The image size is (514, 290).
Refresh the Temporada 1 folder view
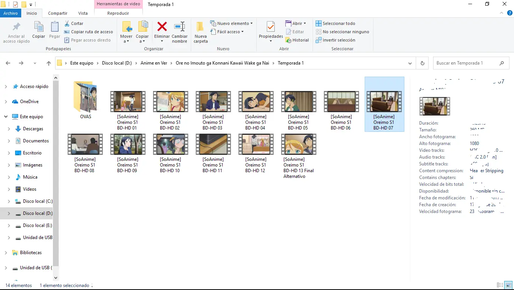coord(422,63)
